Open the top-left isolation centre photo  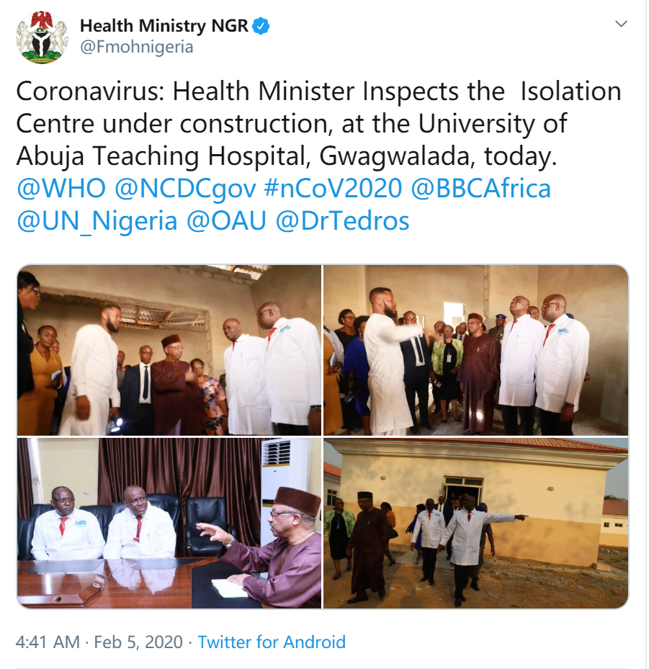coord(169,350)
